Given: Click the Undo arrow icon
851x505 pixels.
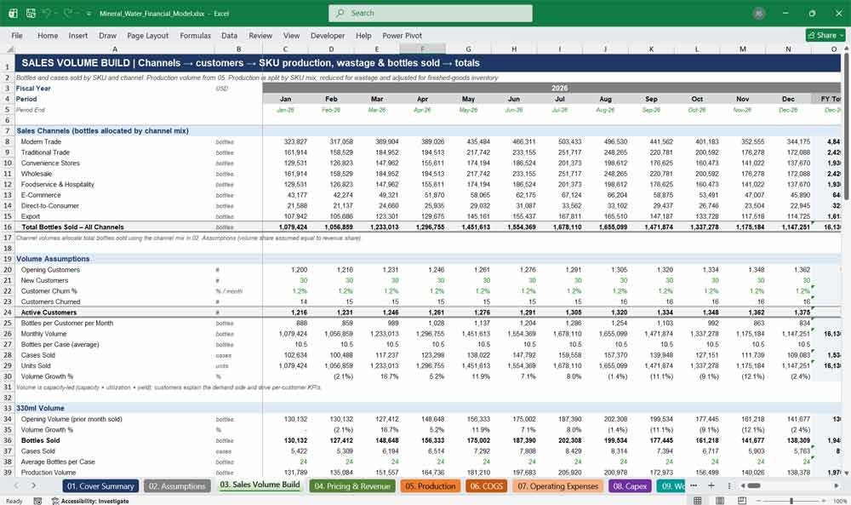Looking at the screenshot, I should (47, 13).
